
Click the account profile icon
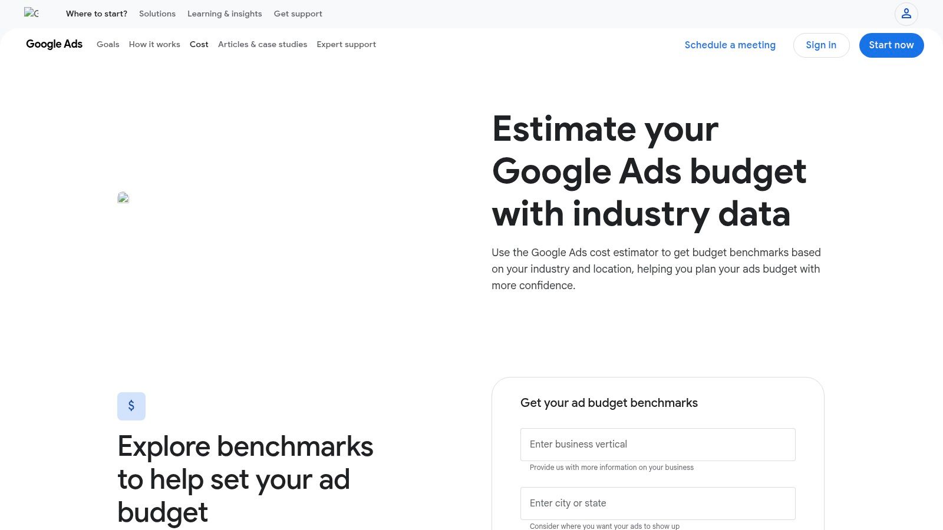(x=906, y=14)
